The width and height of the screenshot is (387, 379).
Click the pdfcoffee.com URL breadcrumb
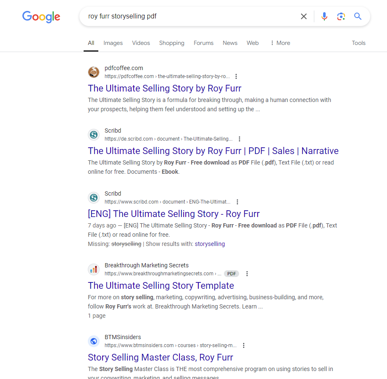coord(167,76)
